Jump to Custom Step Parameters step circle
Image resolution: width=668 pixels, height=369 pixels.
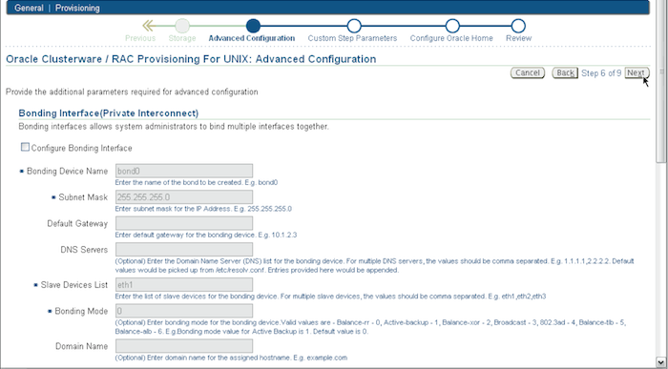pyautogui.click(x=354, y=26)
